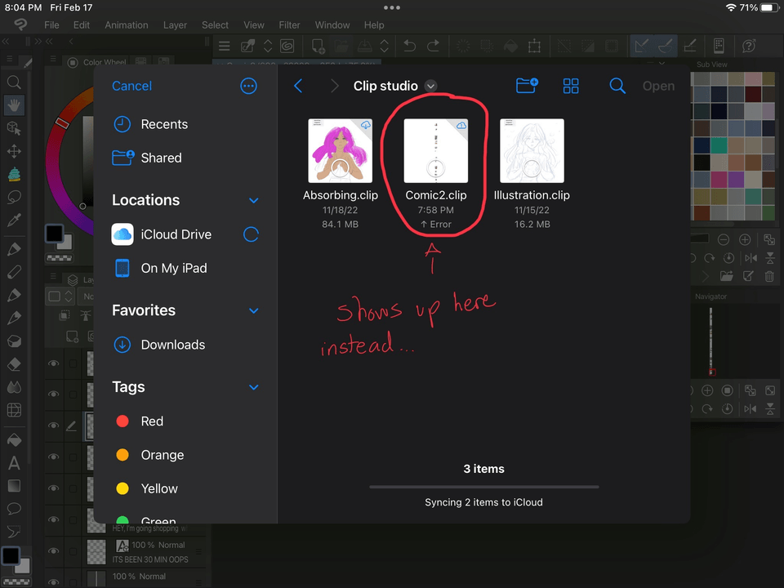Open the Animation menu
The height and width of the screenshot is (588, 784).
pos(127,24)
